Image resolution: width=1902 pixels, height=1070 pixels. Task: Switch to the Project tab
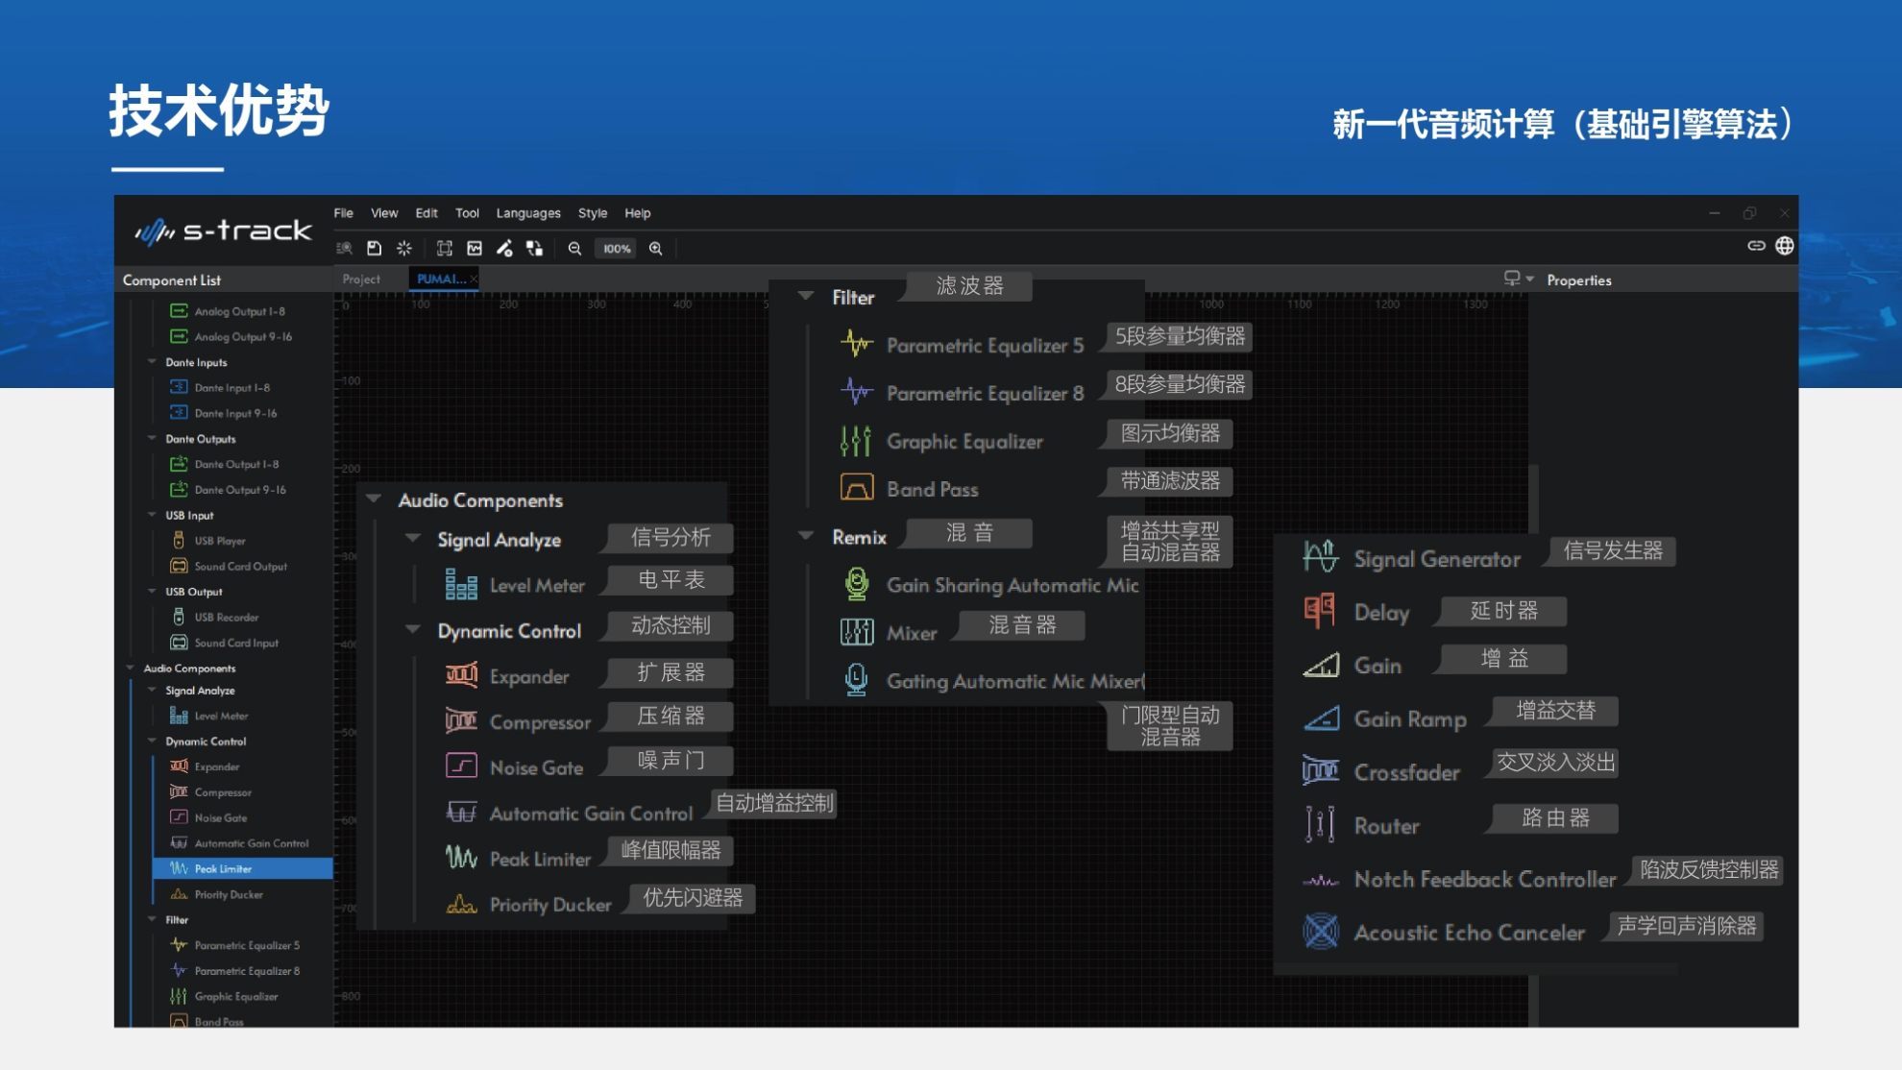tap(359, 279)
